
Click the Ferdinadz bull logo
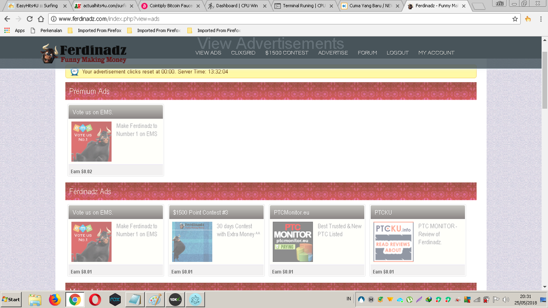[x=48, y=53]
